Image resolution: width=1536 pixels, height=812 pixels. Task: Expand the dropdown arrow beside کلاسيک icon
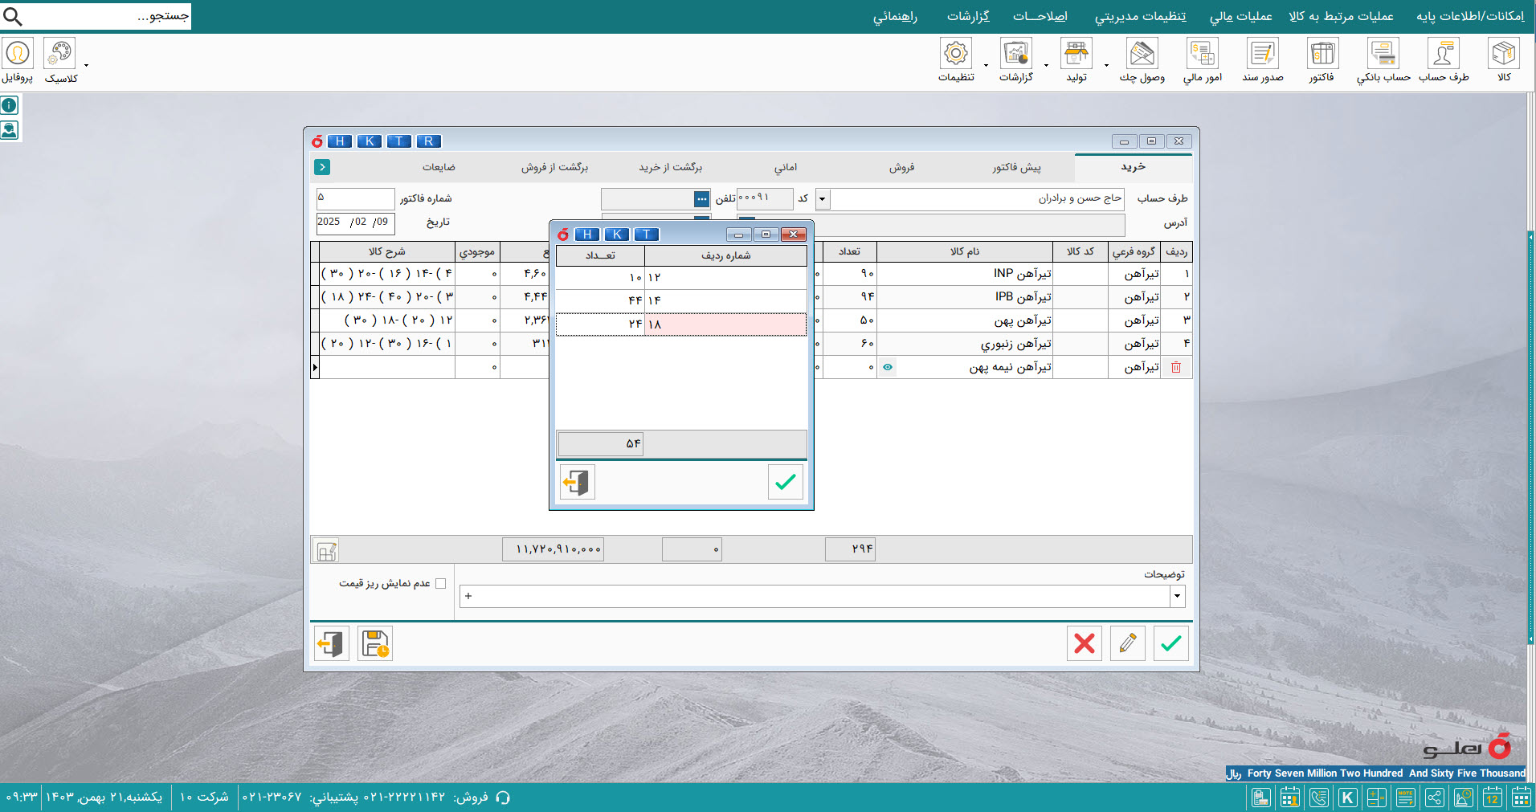point(86,66)
